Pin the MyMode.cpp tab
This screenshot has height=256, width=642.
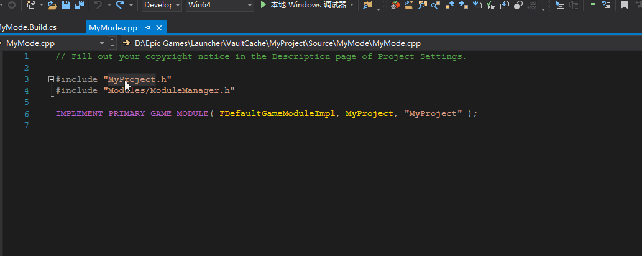(147, 28)
